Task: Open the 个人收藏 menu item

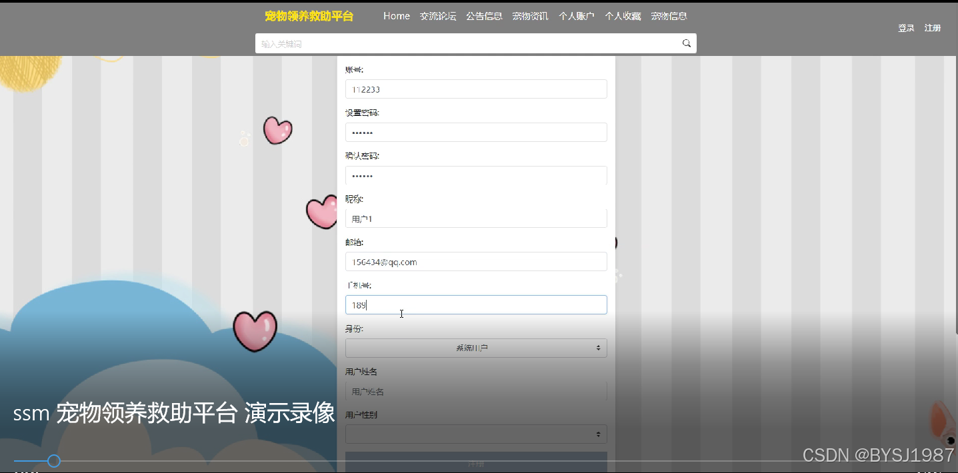Action: coord(623,16)
